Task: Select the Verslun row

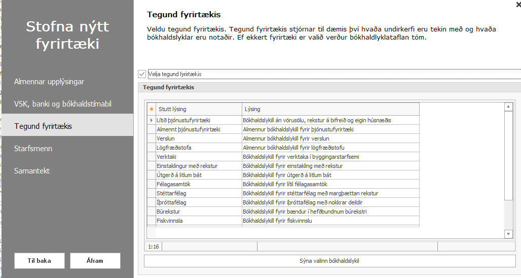Action: [x=199, y=138]
